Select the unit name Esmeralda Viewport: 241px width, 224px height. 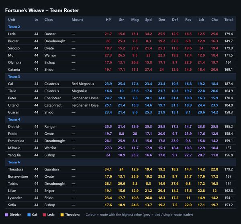coord(16,141)
